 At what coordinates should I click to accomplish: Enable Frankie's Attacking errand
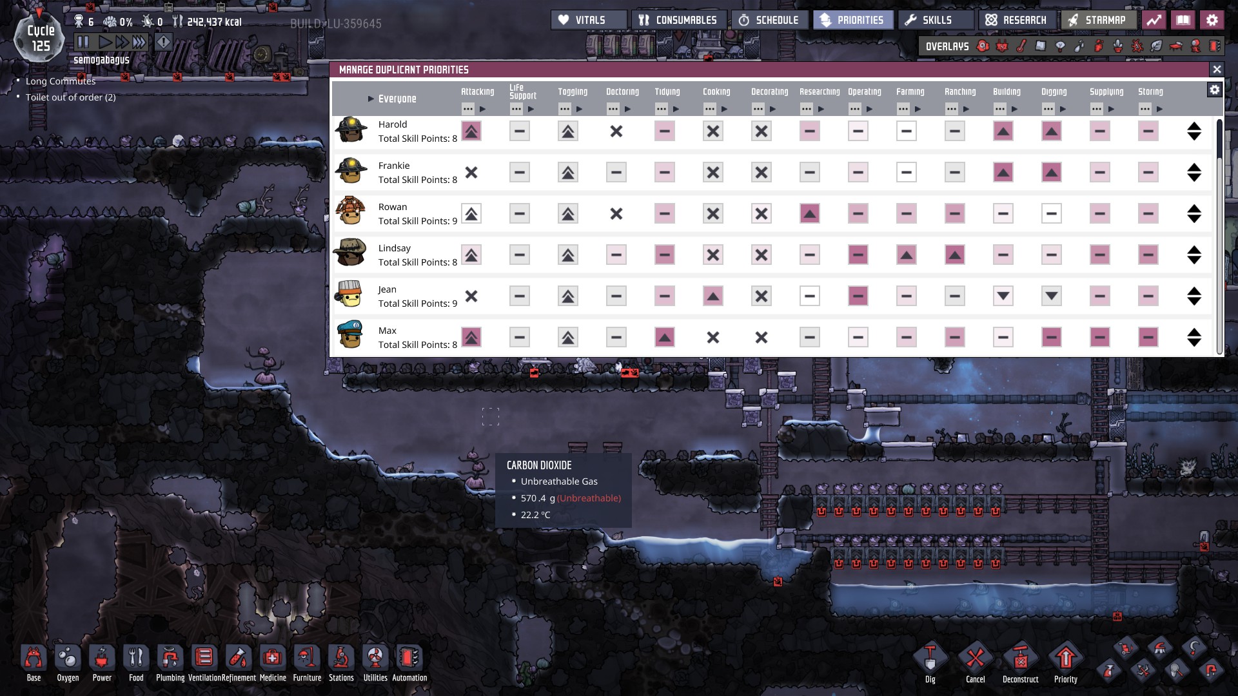[471, 172]
